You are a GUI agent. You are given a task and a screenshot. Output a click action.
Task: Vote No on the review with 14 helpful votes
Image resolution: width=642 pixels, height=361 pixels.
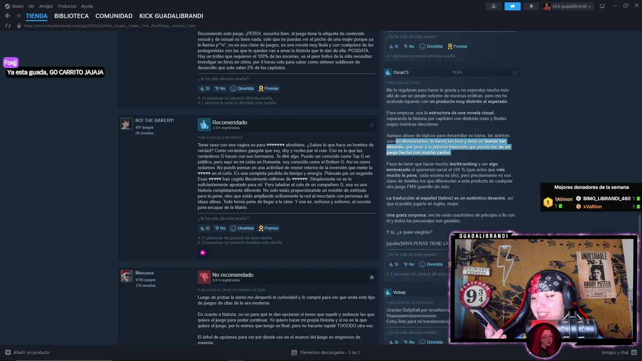click(220, 88)
